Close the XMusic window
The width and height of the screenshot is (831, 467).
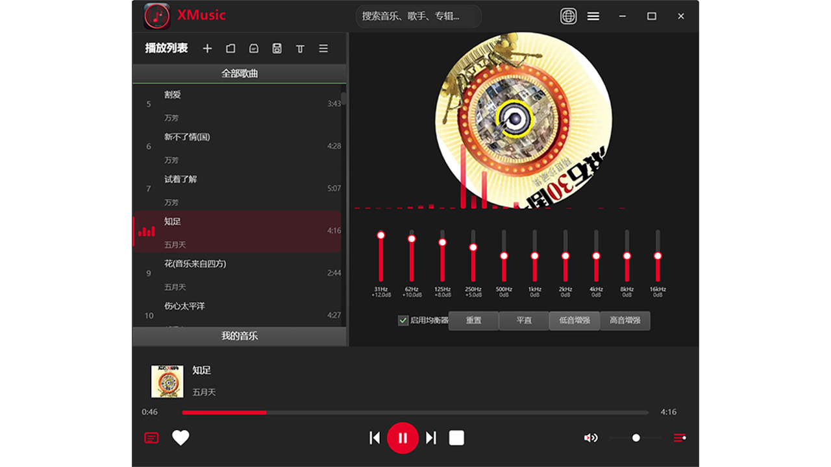click(x=681, y=16)
